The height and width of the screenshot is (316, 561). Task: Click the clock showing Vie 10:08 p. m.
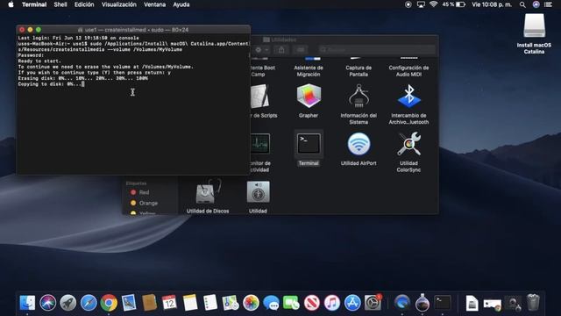click(x=492, y=4)
